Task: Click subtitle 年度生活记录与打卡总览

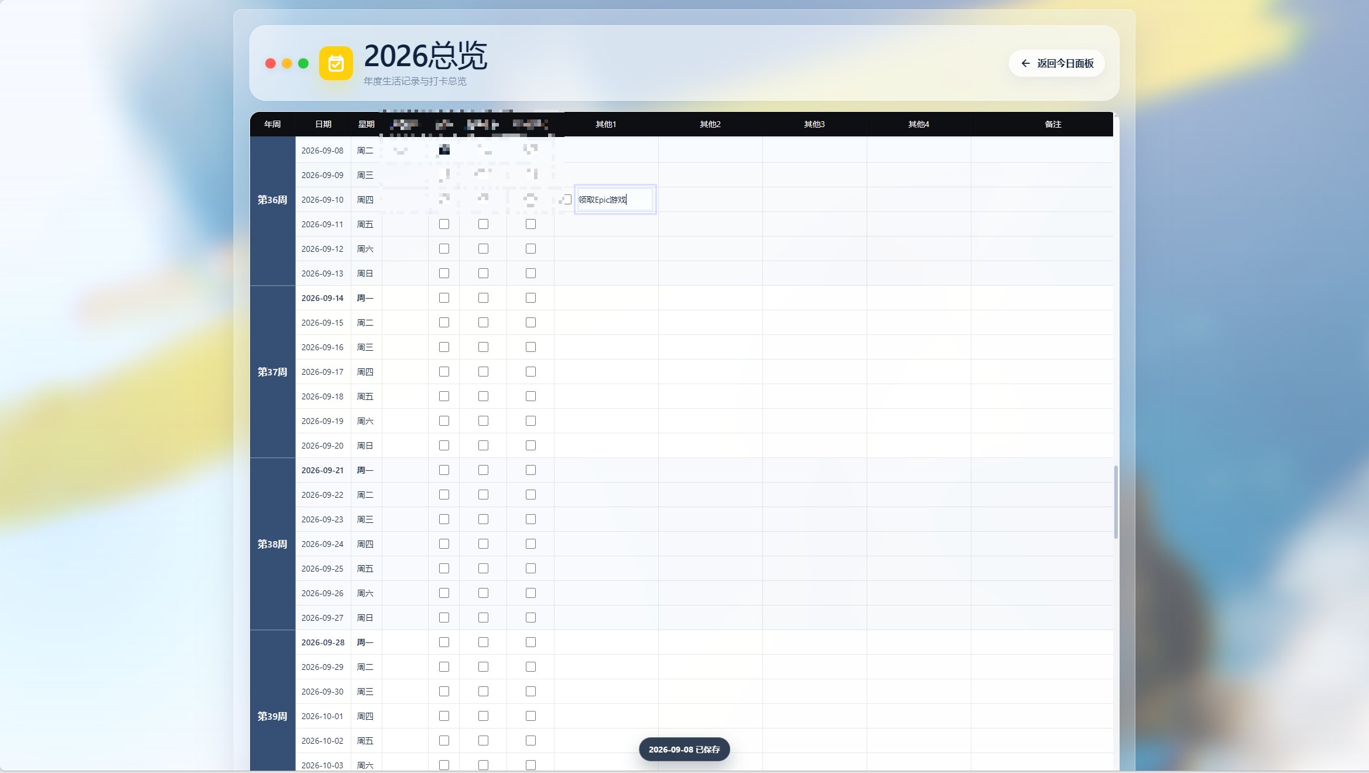Action: click(415, 81)
